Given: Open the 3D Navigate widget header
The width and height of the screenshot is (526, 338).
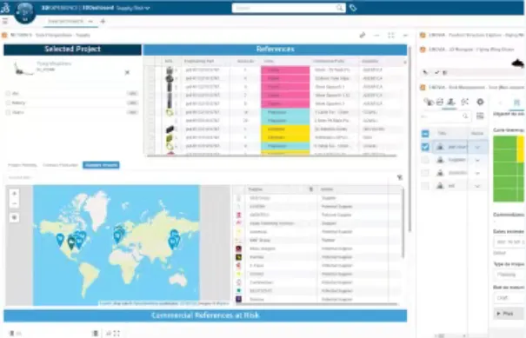Looking at the screenshot, I should click(x=471, y=50).
